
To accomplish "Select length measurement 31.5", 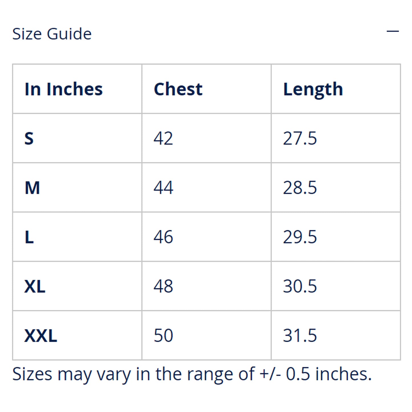I will tap(300, 336).
